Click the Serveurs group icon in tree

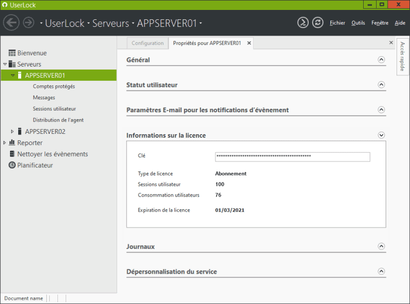(x=12, y=64)
